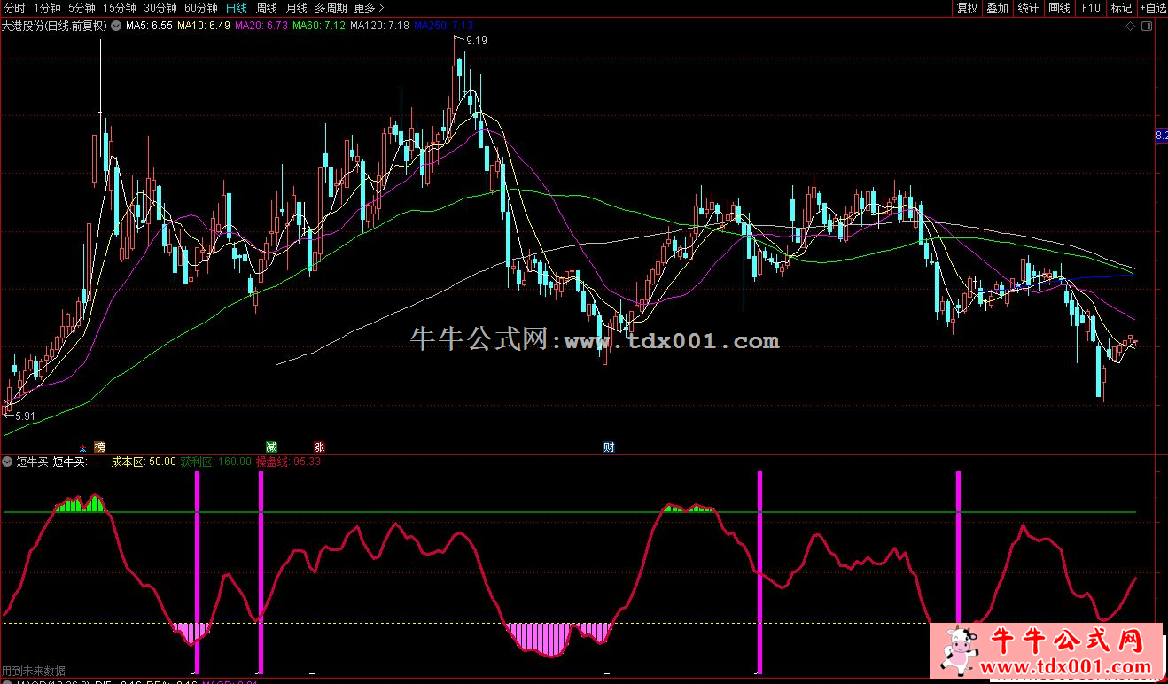Image resolution: width=1168 pixels, height=684 pixels.
Task: Click the 9.19 high price label
Action: coord(476,41)
